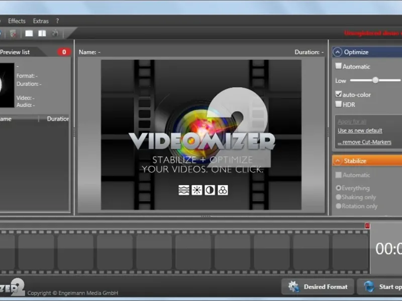Click the Start optimization button
This screenshot has height=301, width=402.
point(380,286)
